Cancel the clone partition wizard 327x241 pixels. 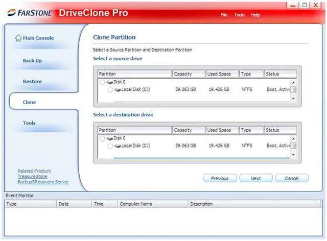pos(292,178)
